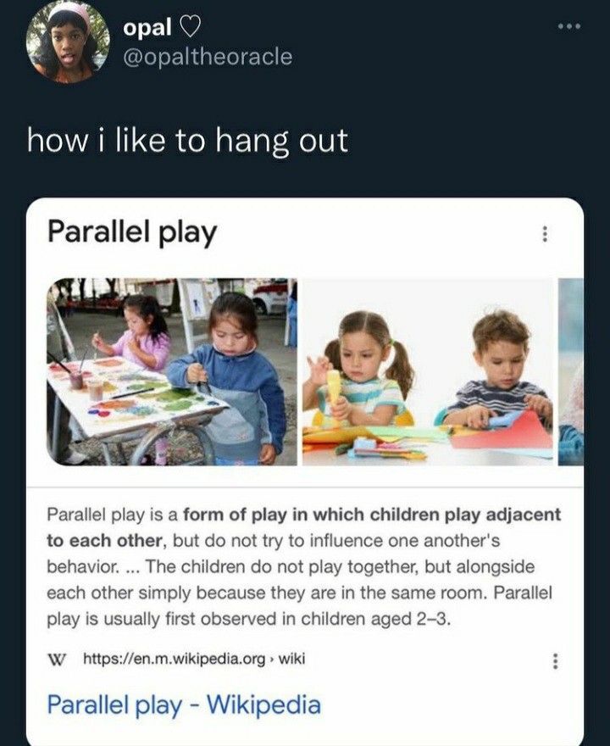The width and height of the screenshot is (610, 746).
Task: Open the tweet's three-dot more menu
Action: click(x=569, y=27)
